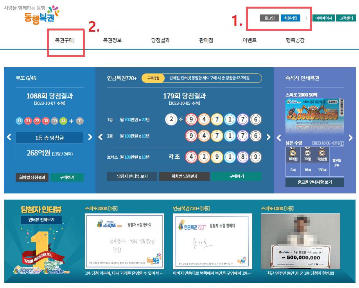Click lotto ball number 21

coord(28,121)
